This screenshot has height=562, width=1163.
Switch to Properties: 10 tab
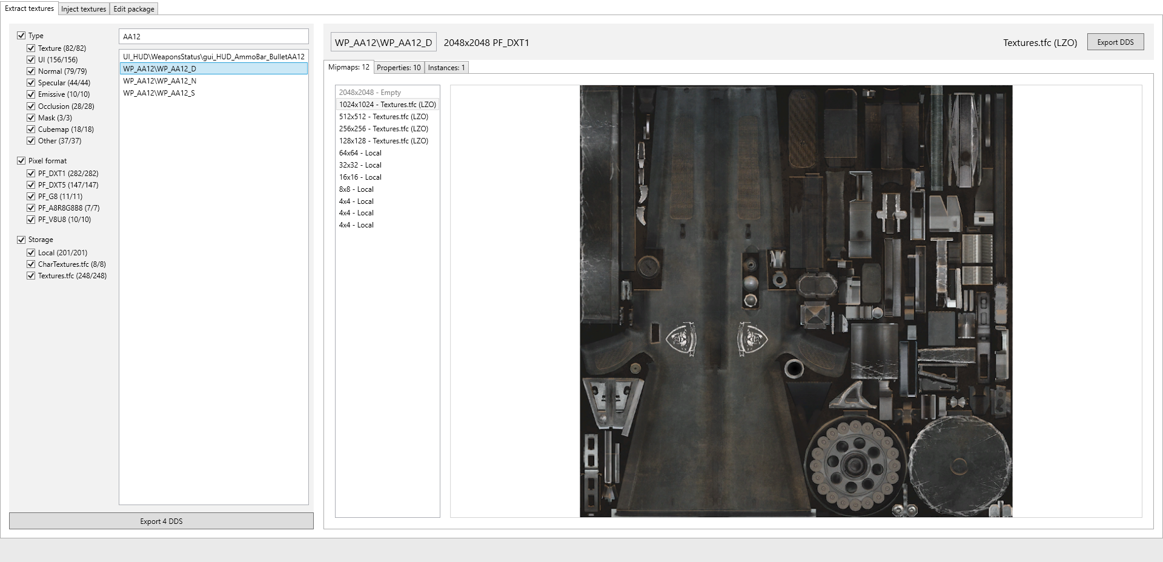pos(399,68)
